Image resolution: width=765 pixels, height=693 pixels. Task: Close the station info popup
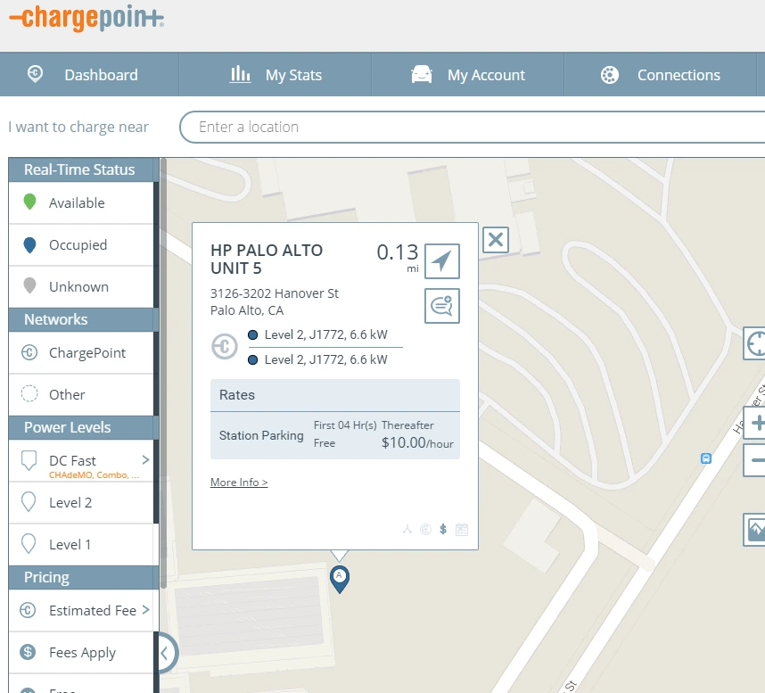coord(496,240)
